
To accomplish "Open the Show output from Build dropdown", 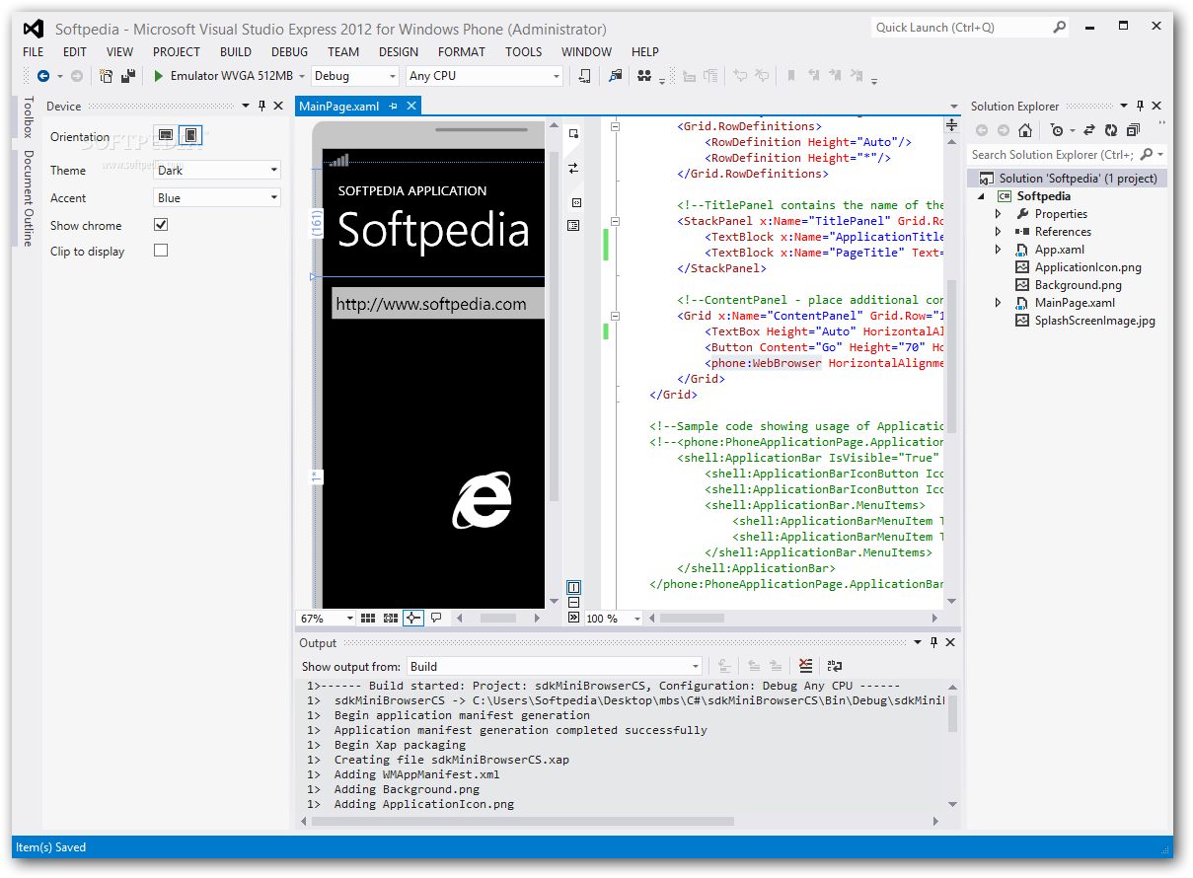I will click(555, 666).
